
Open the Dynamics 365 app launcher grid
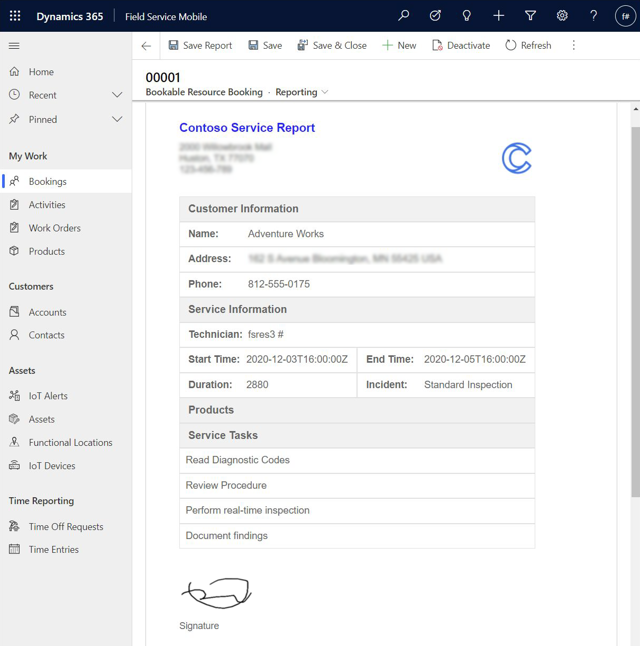(x=15, y=16)
